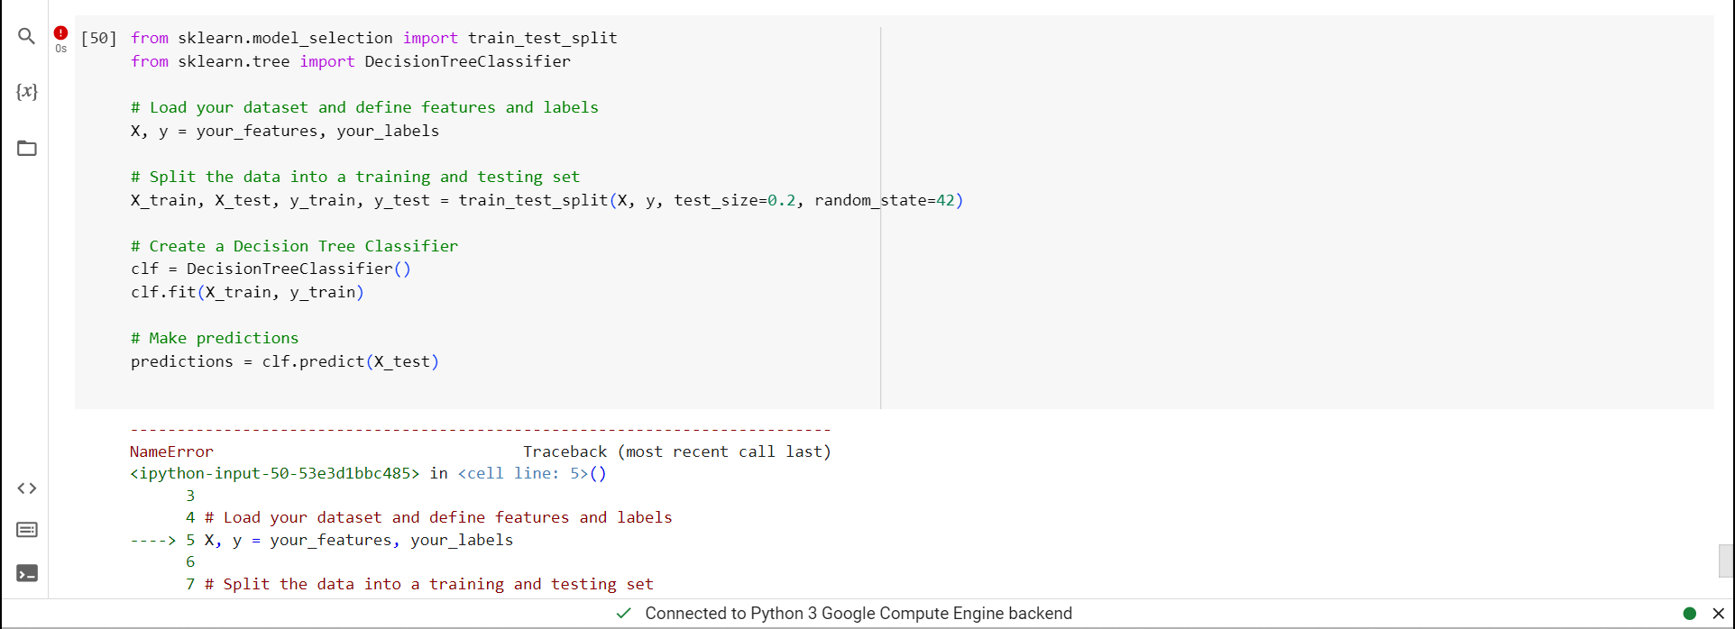Click '# Load your dataset' comment in cell
The height and width of the screenshot is (629, 1735).
point(364,107)
